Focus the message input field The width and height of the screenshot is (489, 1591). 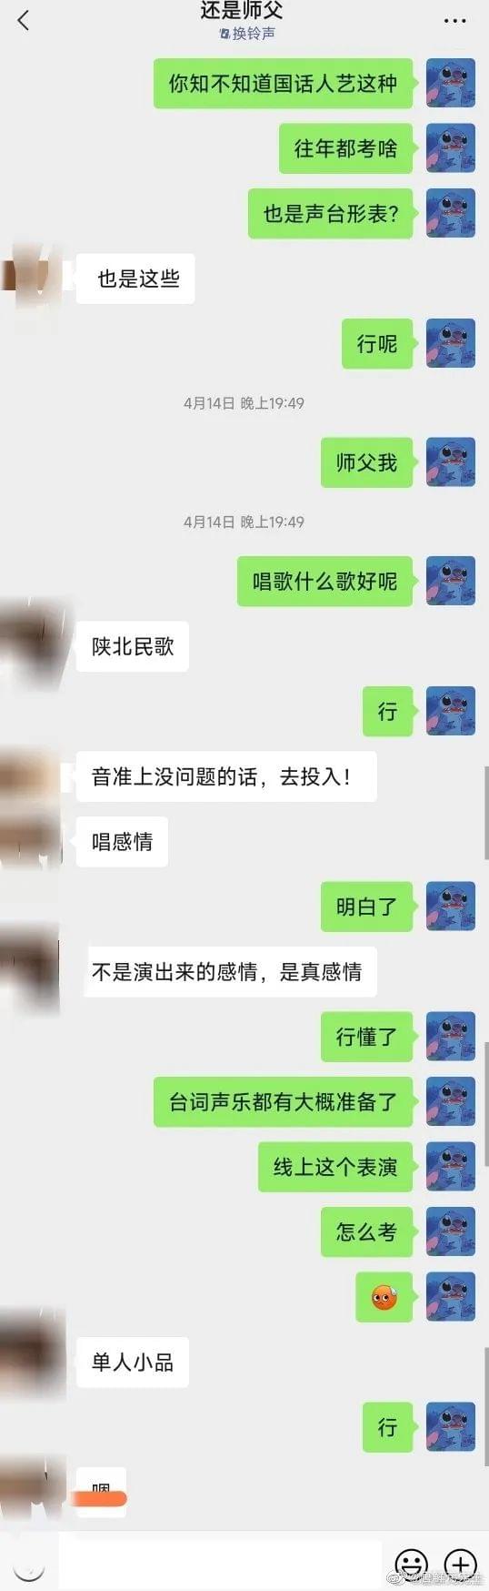point(221,1565)
